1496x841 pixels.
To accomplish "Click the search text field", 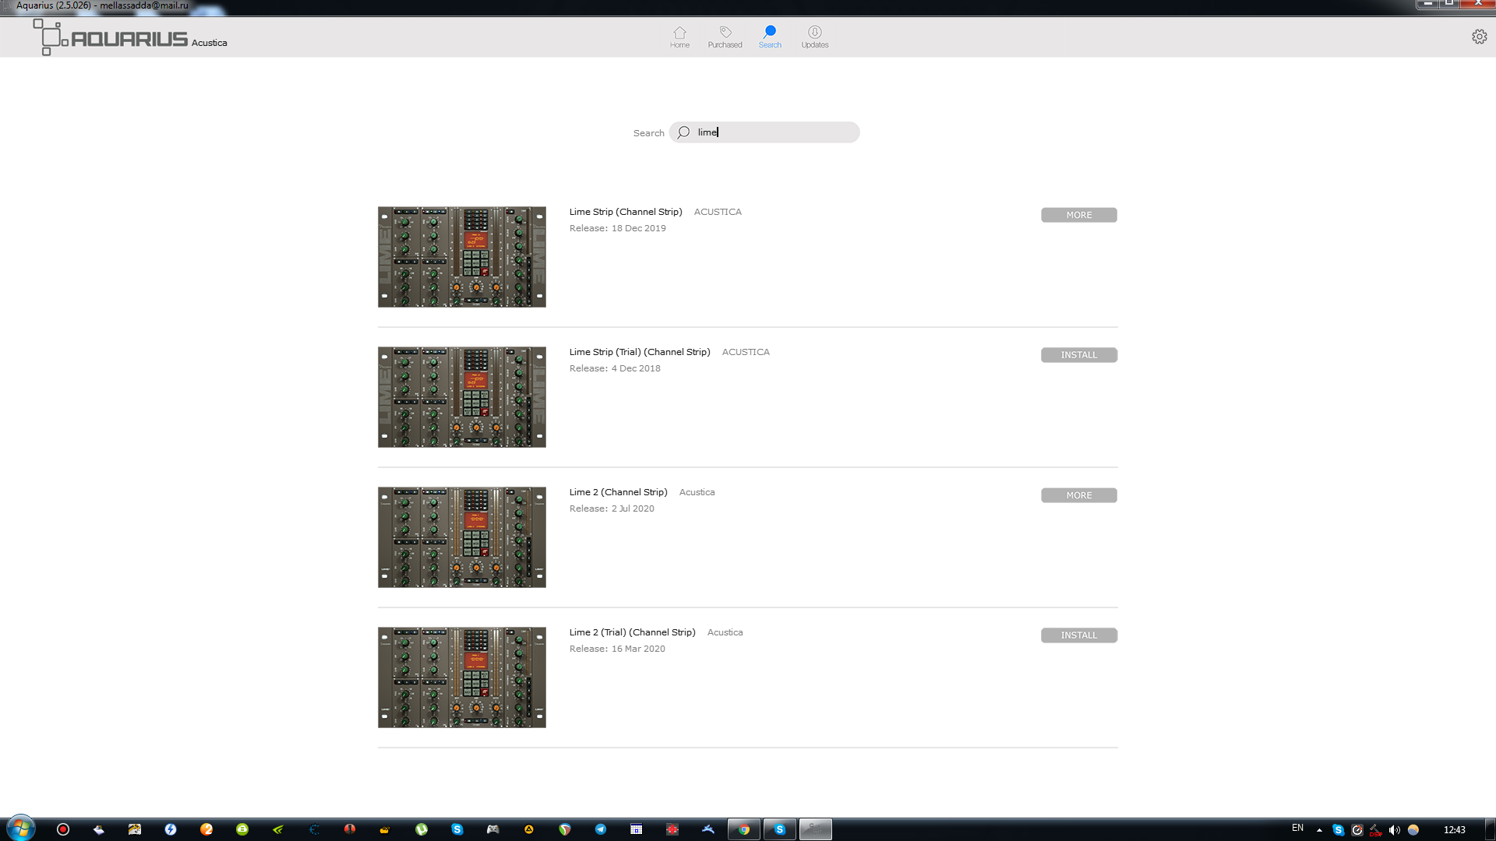I will tap(771, 132).
